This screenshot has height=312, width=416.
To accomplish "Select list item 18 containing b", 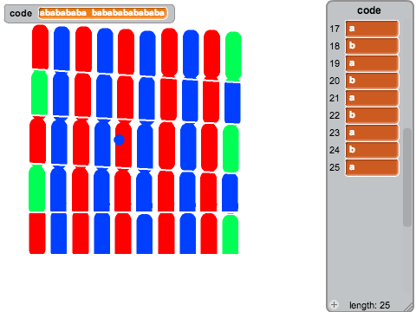I will [372, 46].
